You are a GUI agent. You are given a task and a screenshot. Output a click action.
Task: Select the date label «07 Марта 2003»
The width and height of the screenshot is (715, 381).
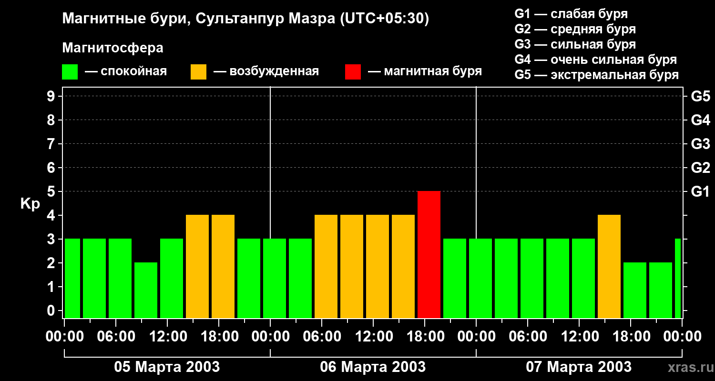579,367
